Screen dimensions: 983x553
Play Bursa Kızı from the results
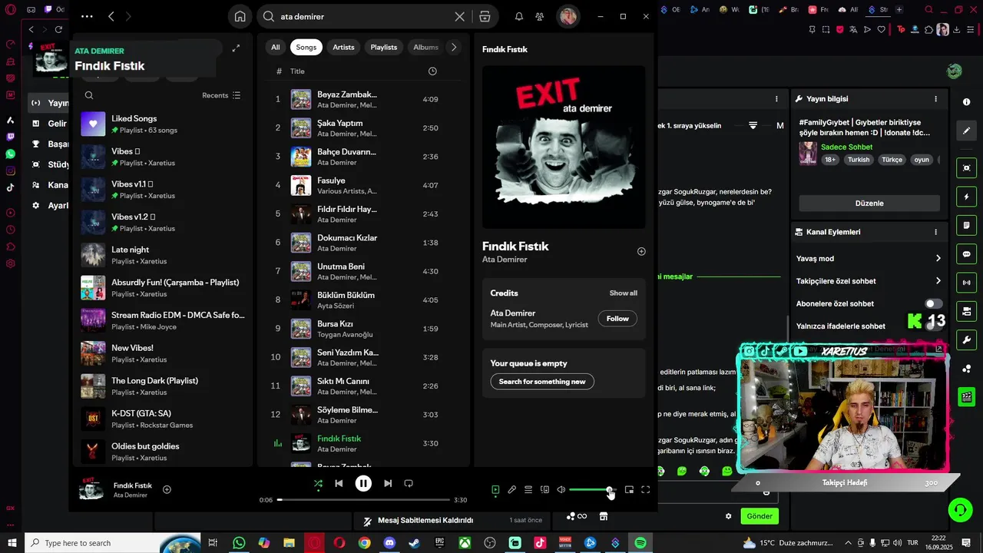pos(362,329)
